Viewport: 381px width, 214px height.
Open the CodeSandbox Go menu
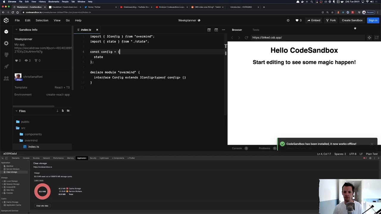coord(68,21)
